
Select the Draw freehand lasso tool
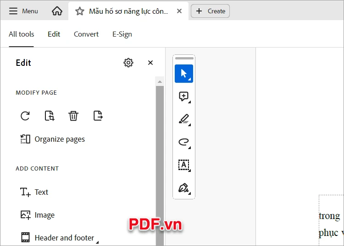(x=184, y=142)
